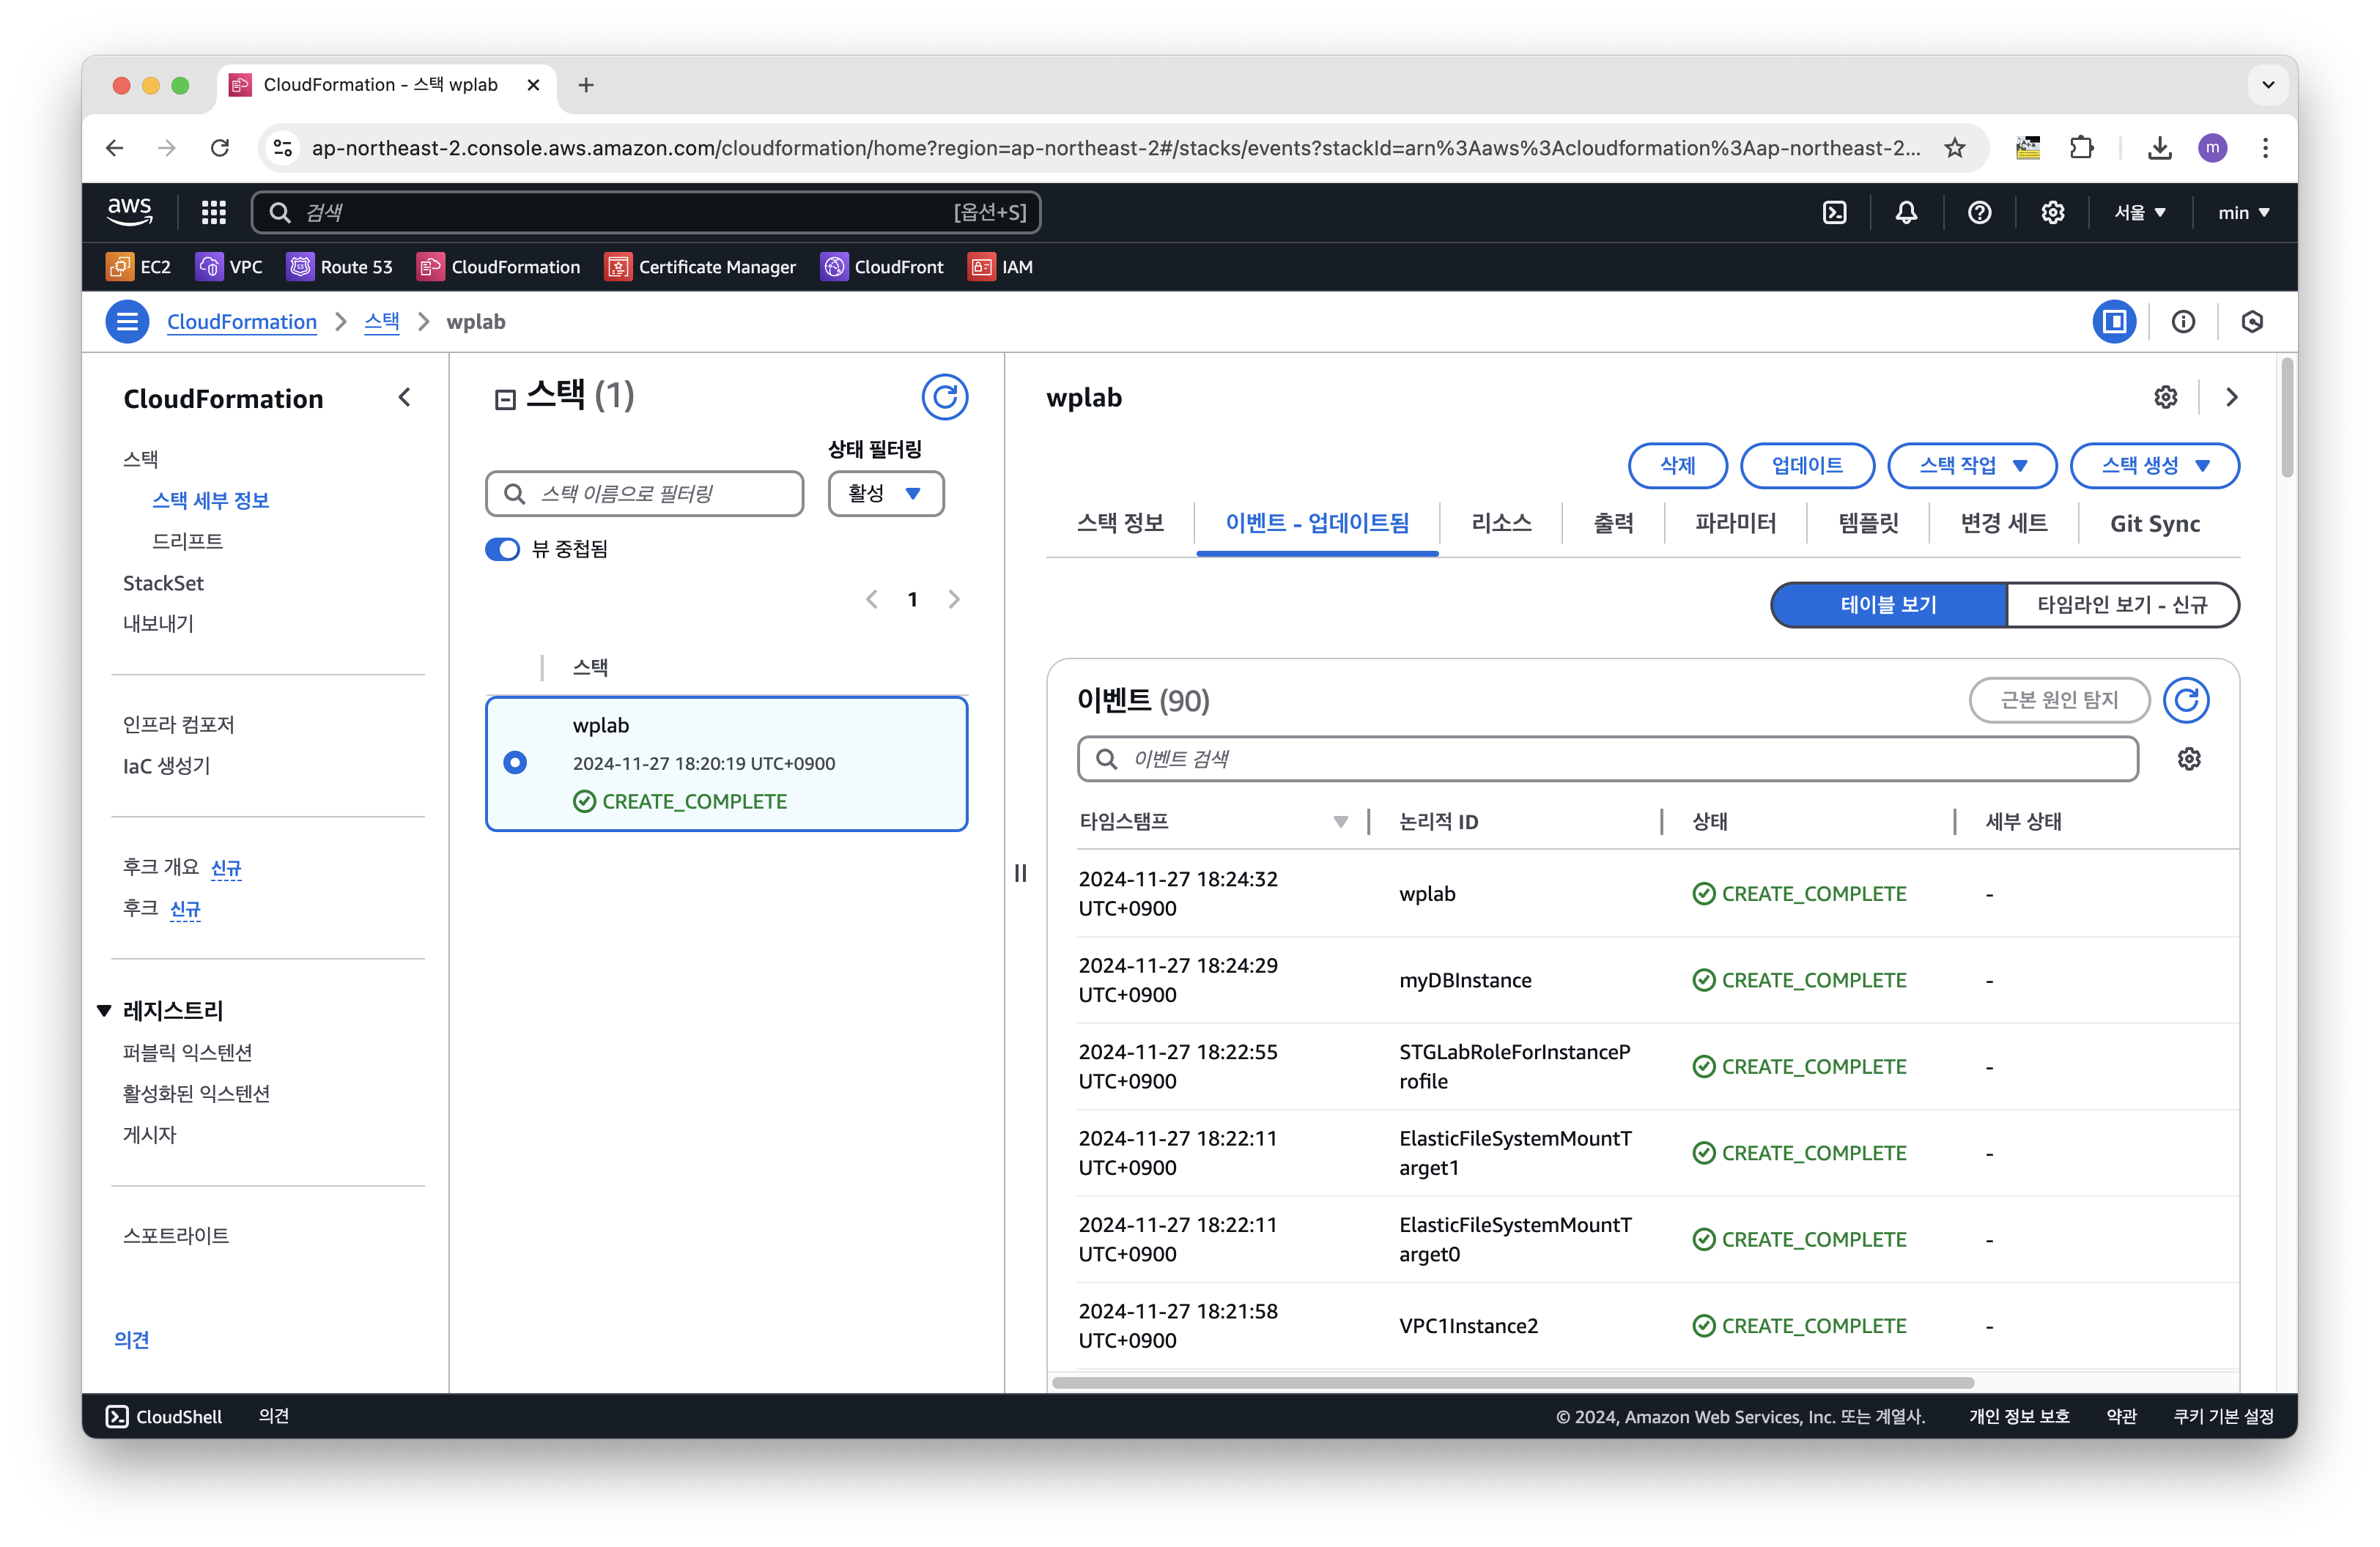Open the Git Sync tab
The image size is (2380, 1547).
coord(2154,523)
